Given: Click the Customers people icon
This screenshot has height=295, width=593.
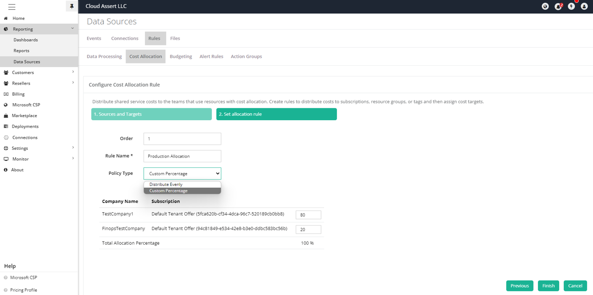Looking at the screenshot, I should [6, 73].
